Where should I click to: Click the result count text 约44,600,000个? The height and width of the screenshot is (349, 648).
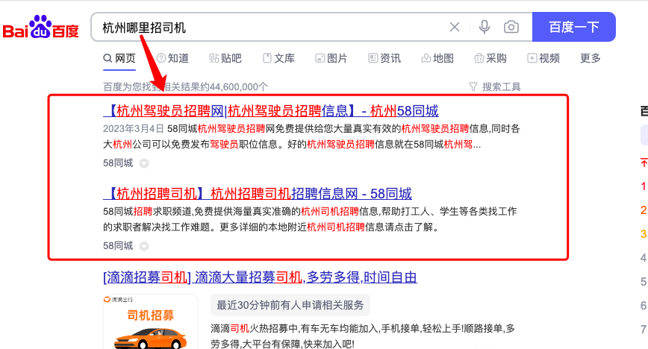234,87
